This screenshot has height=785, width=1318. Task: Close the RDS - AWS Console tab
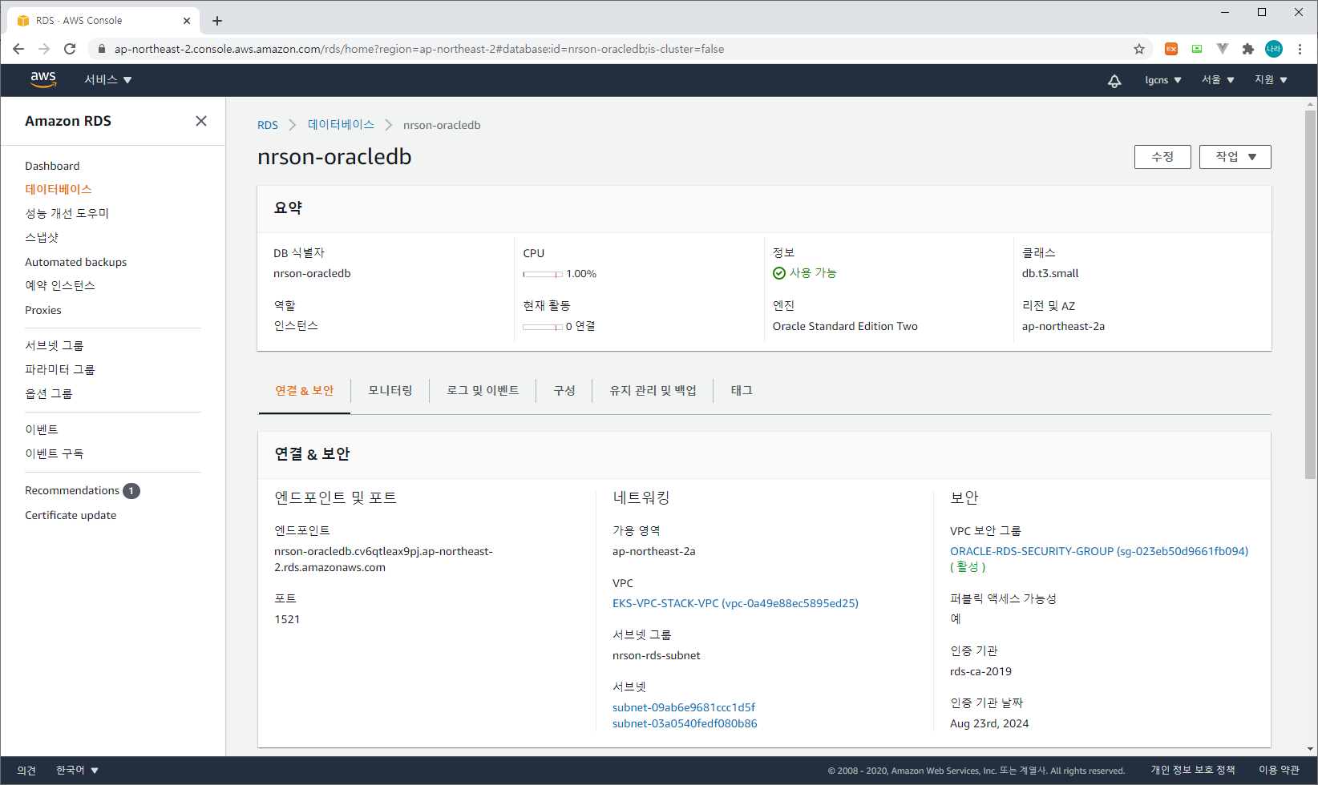click(187, 21)
